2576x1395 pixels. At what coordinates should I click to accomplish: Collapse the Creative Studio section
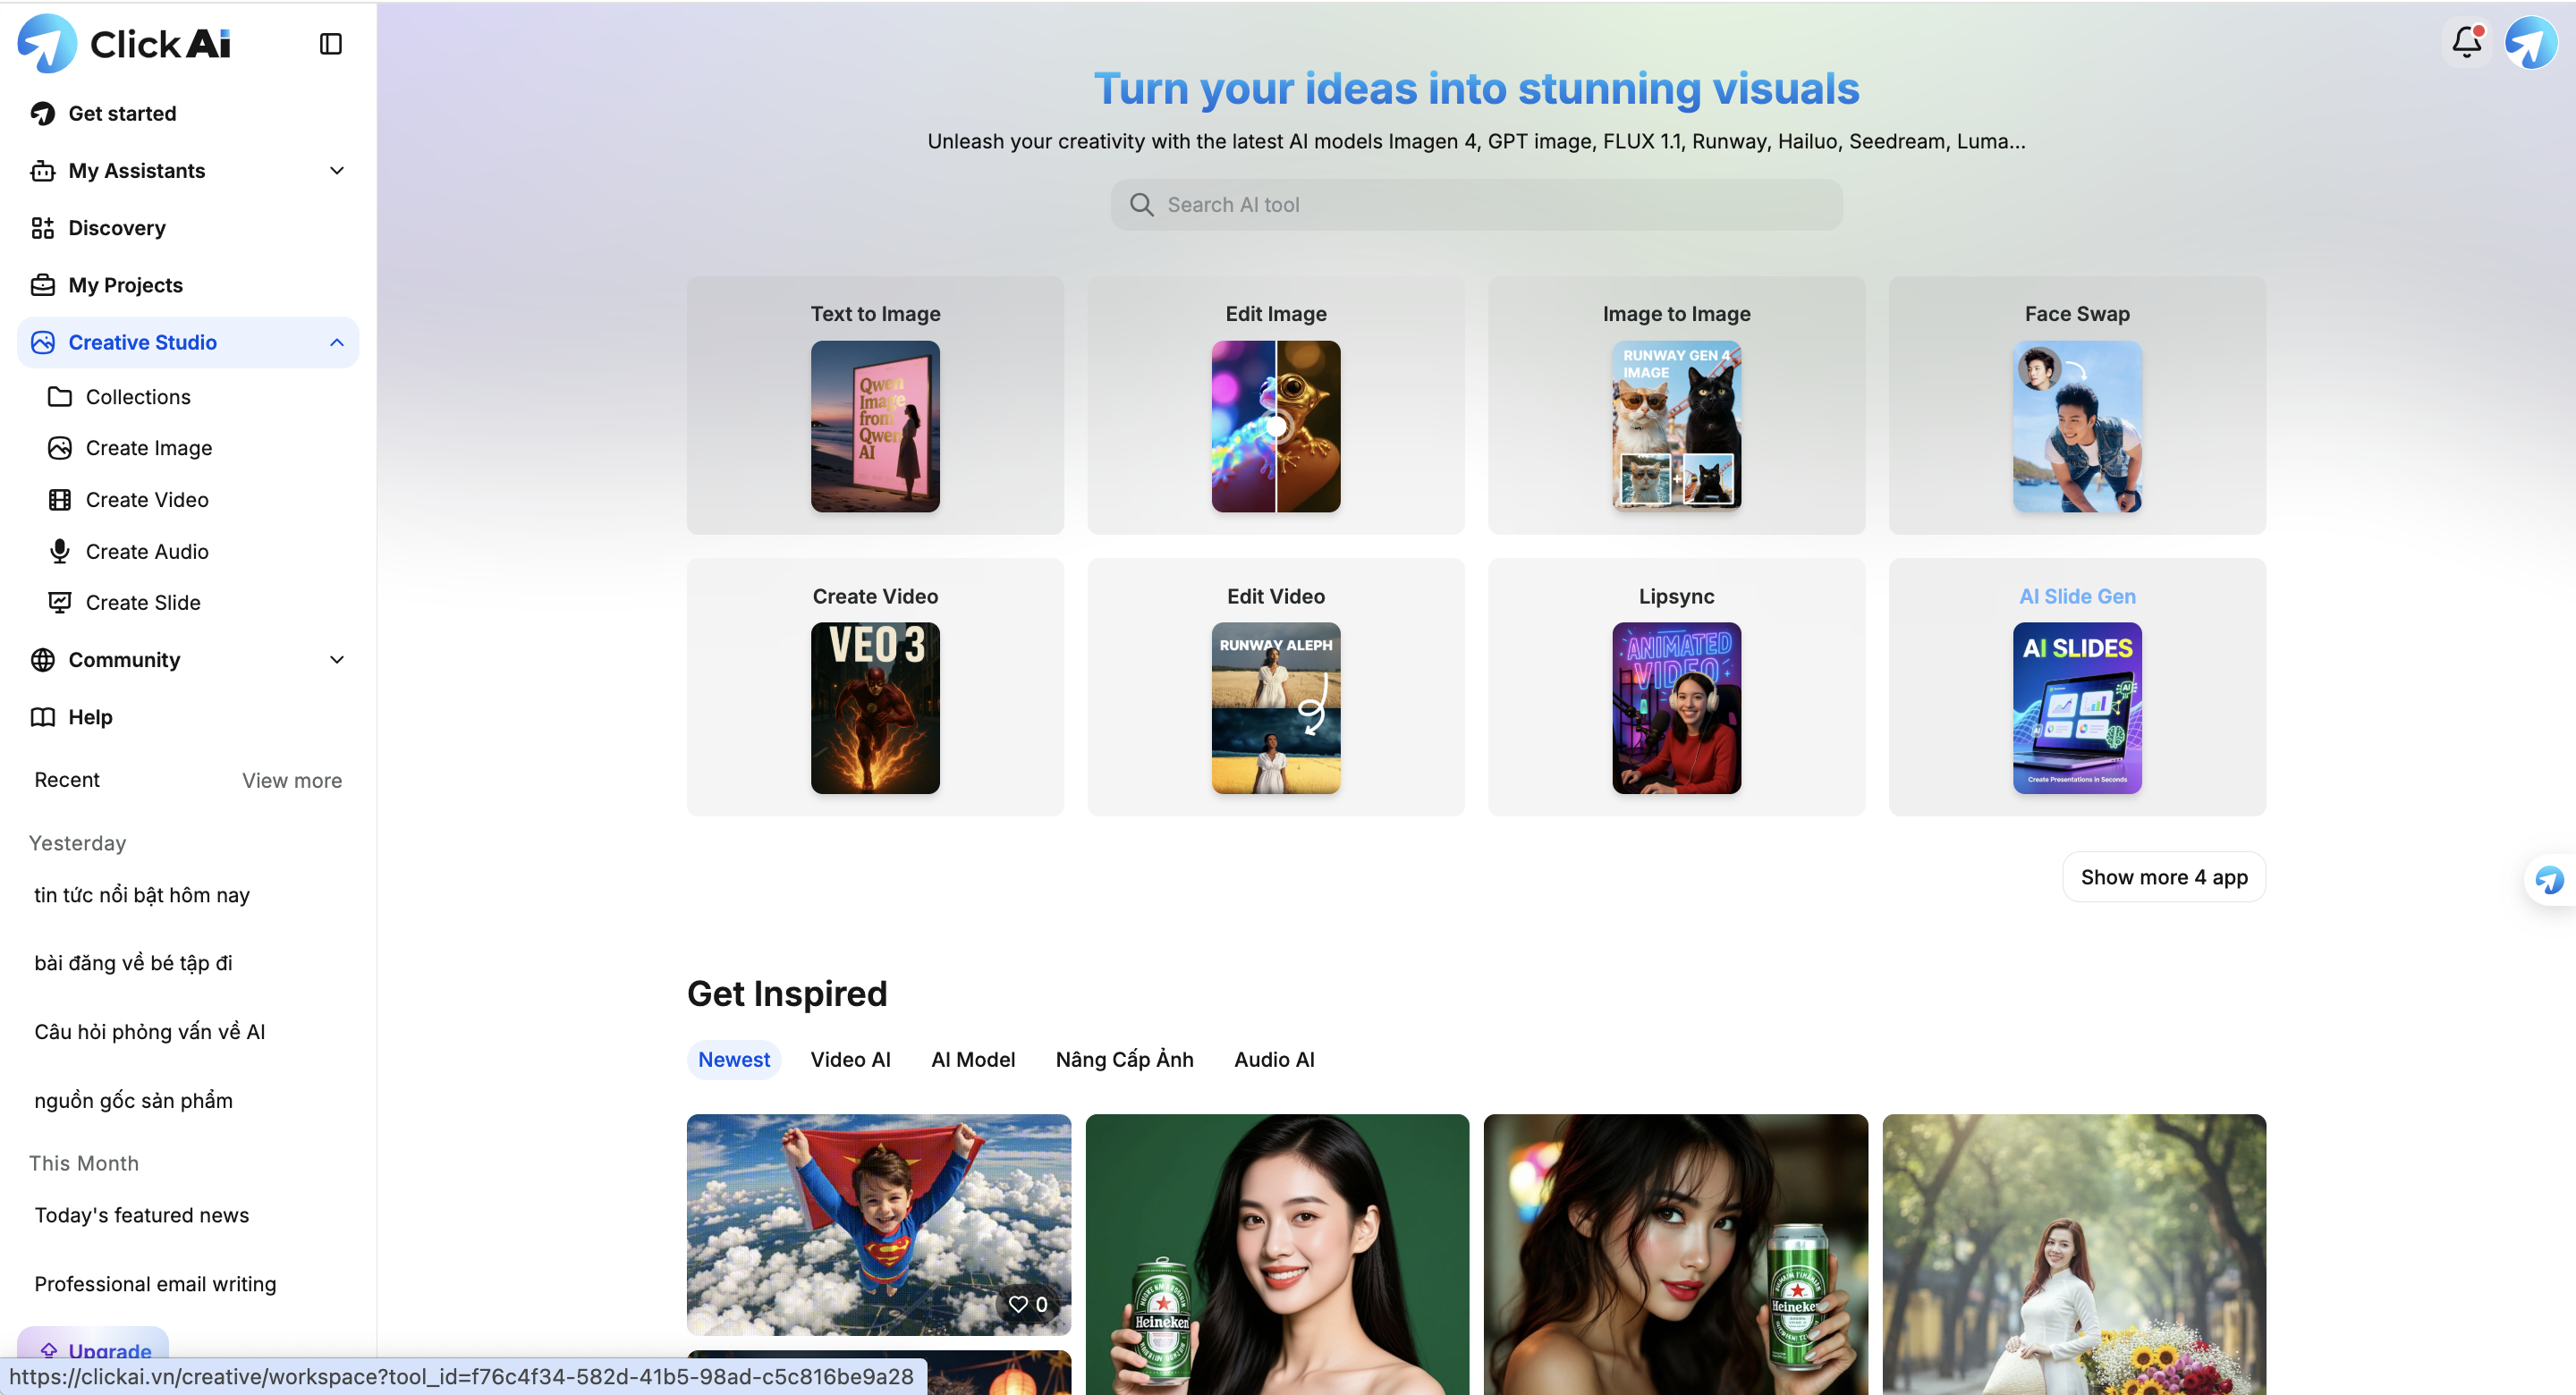(x=337, y=343)
